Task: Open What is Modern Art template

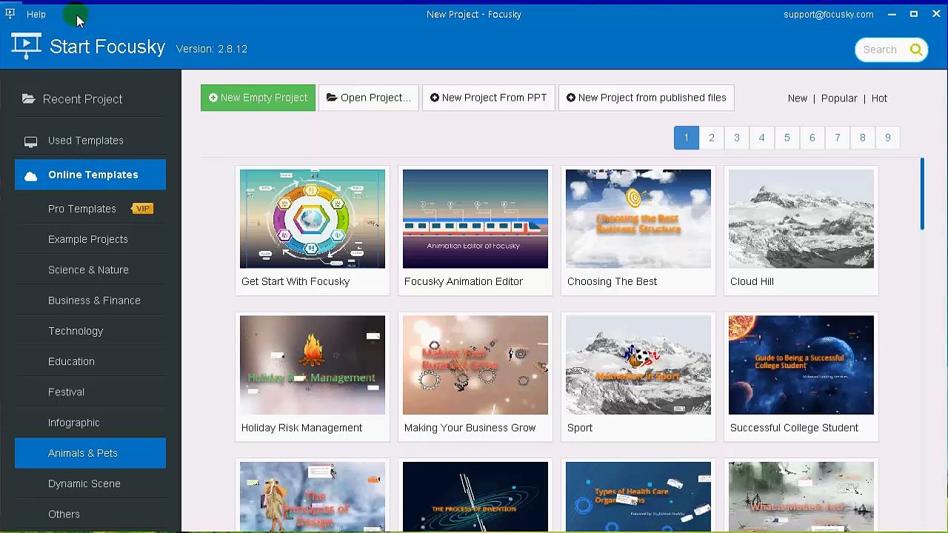Action: (801, 496)
